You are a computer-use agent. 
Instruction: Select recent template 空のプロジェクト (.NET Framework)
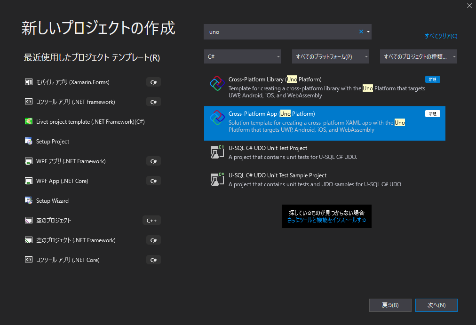93,240
